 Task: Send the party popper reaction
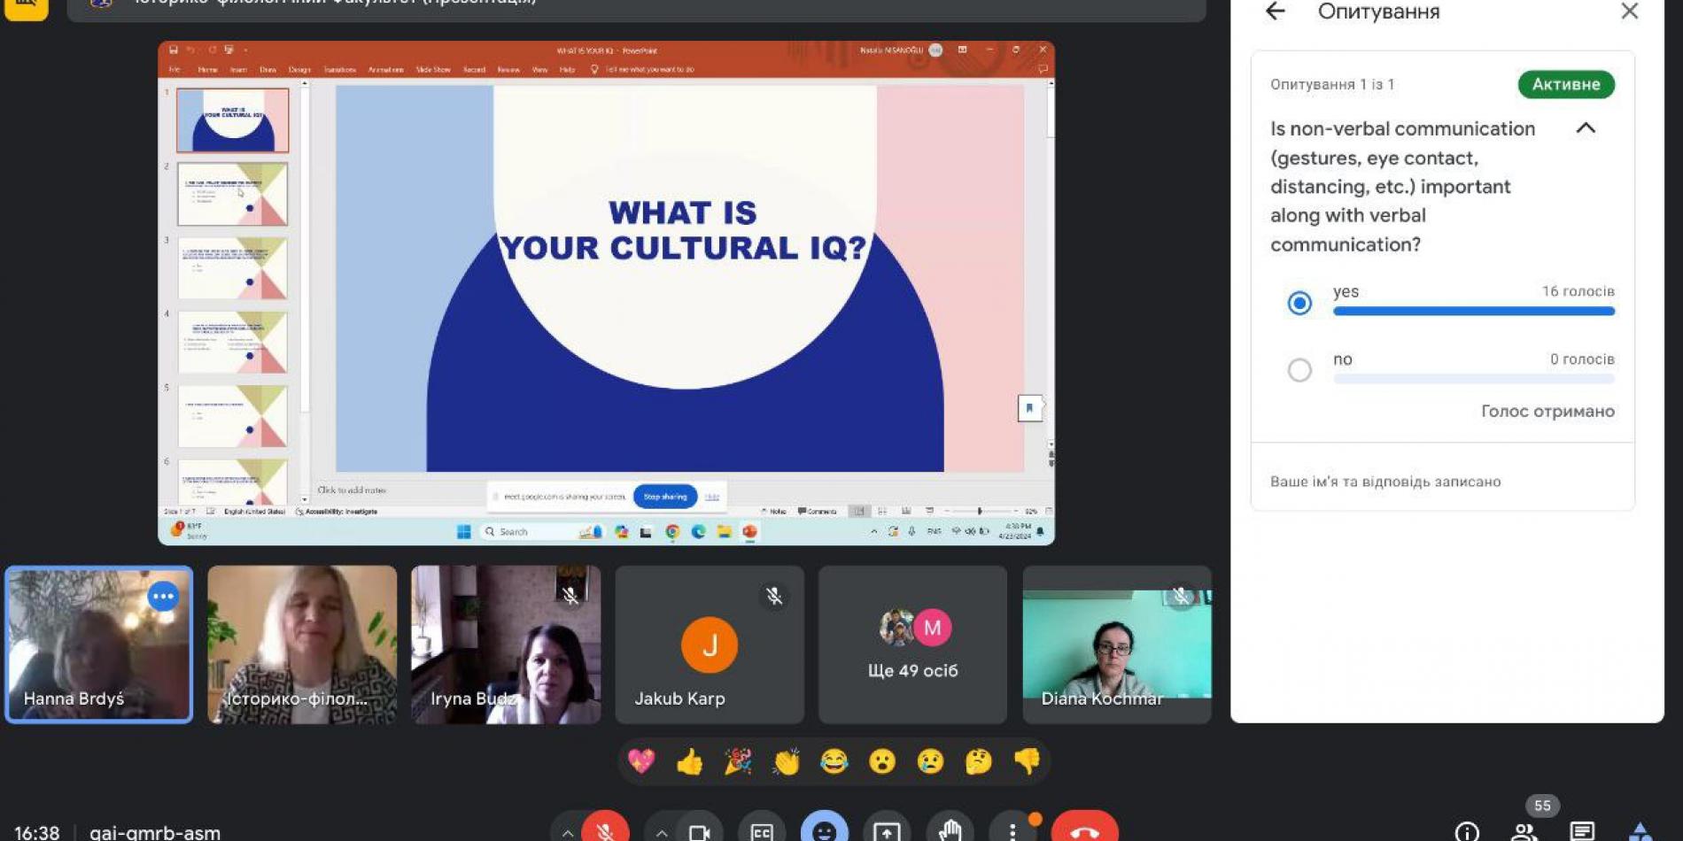(x=738, y=761)
